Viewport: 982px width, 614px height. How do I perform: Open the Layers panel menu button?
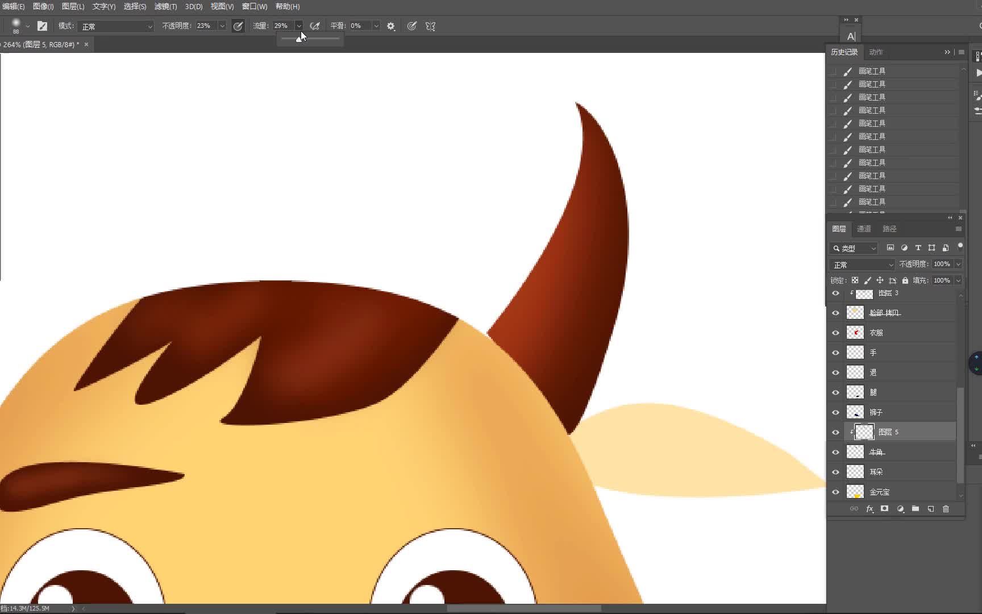[958, 229]
